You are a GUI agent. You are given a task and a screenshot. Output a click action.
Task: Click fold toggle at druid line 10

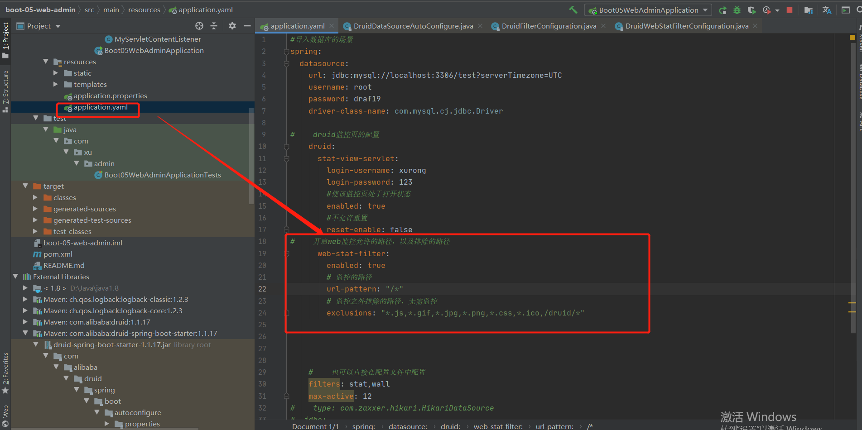tap(286, 147)
